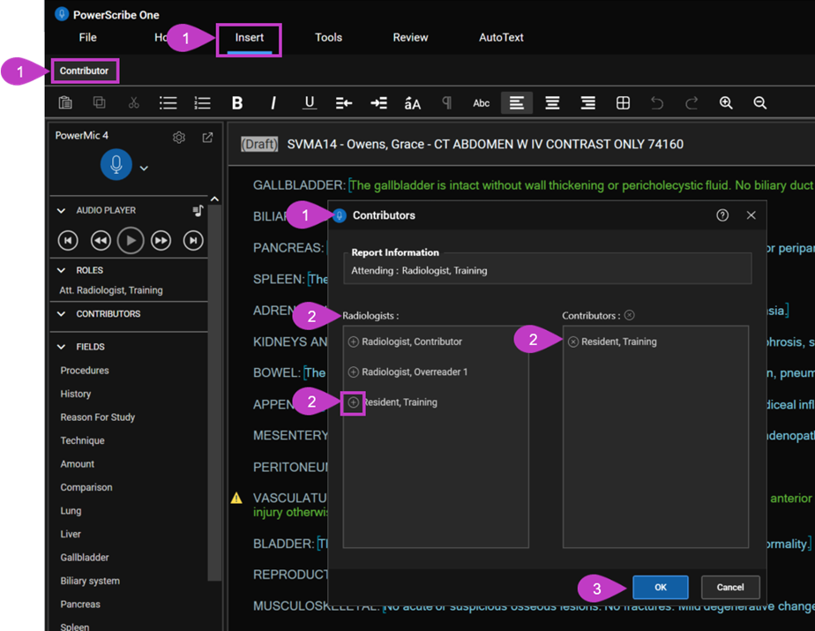This screenshot has height=631, width=815.
Task: Click the Contributor button in ribbon
Action: (x=84, y=71)
